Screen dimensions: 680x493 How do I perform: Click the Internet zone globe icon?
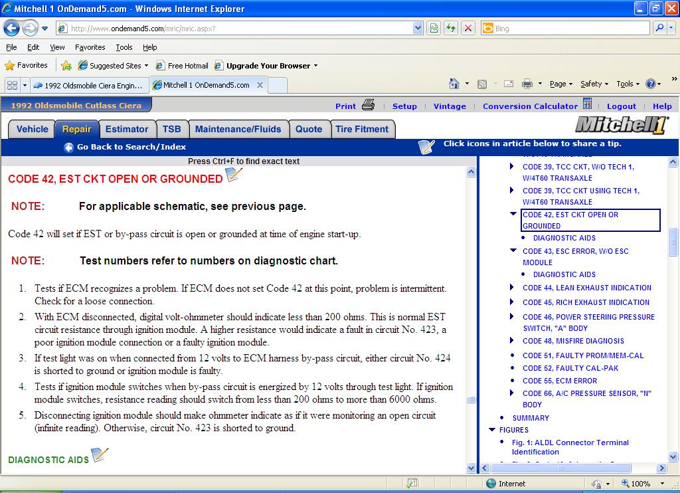pyautogui.click(x=491, y=484)
